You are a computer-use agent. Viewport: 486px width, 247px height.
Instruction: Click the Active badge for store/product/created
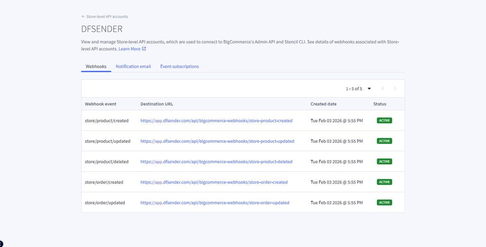[x=384, y=120]
